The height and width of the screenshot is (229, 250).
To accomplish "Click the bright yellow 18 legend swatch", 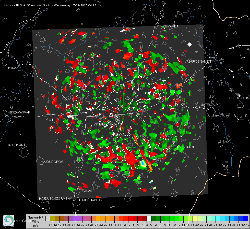I will click(x=195, y=218).
